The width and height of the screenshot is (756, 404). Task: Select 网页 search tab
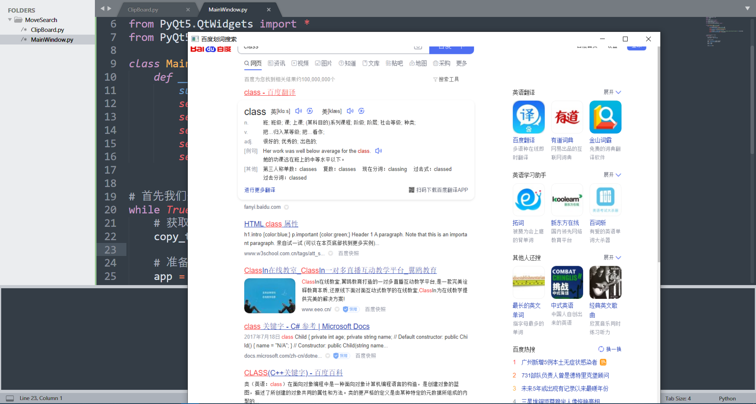click(253, 63)
